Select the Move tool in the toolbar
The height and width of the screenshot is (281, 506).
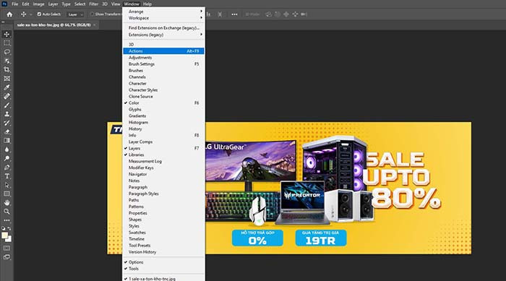(7, 34)
